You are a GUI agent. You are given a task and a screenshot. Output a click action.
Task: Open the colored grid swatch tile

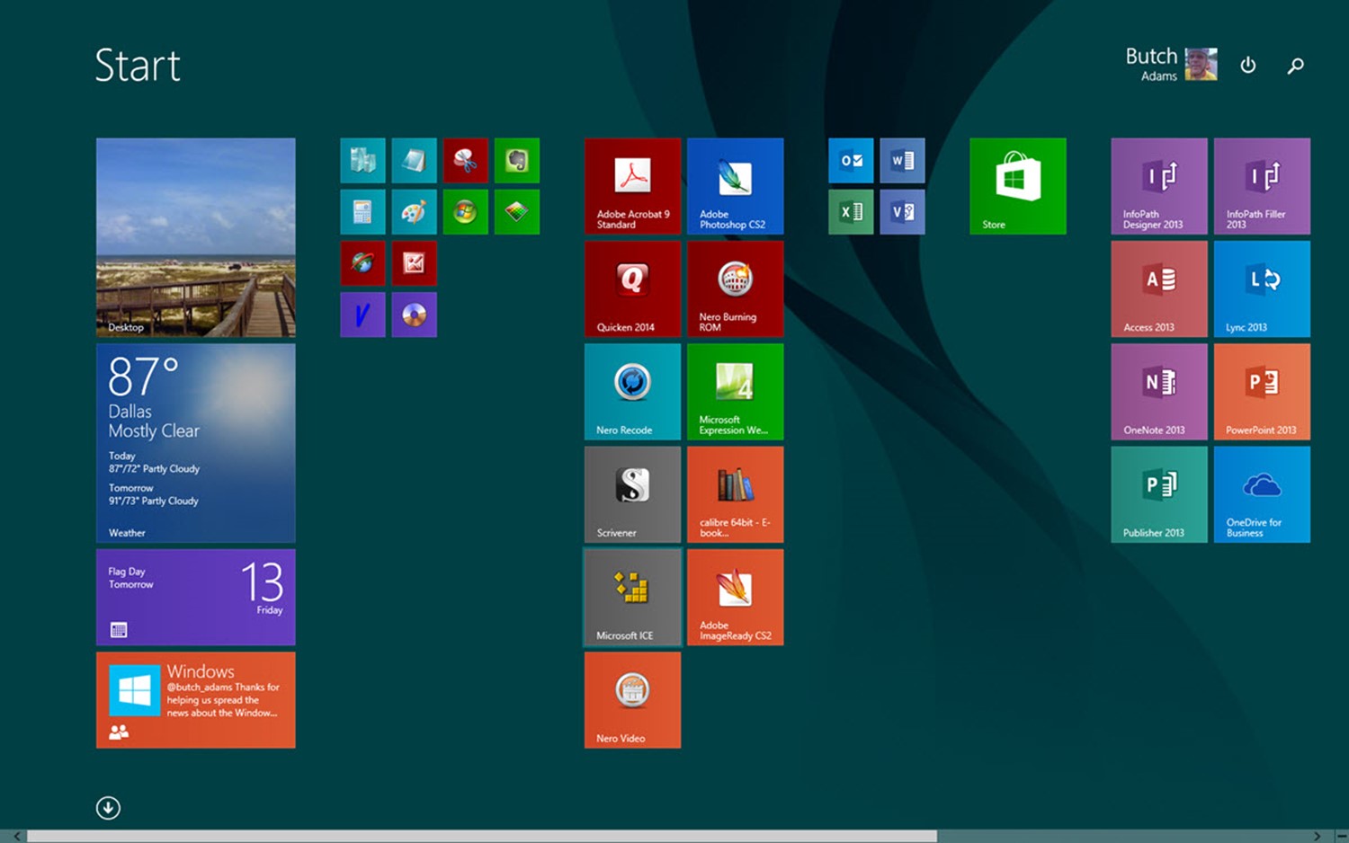[x=516, y=212]
